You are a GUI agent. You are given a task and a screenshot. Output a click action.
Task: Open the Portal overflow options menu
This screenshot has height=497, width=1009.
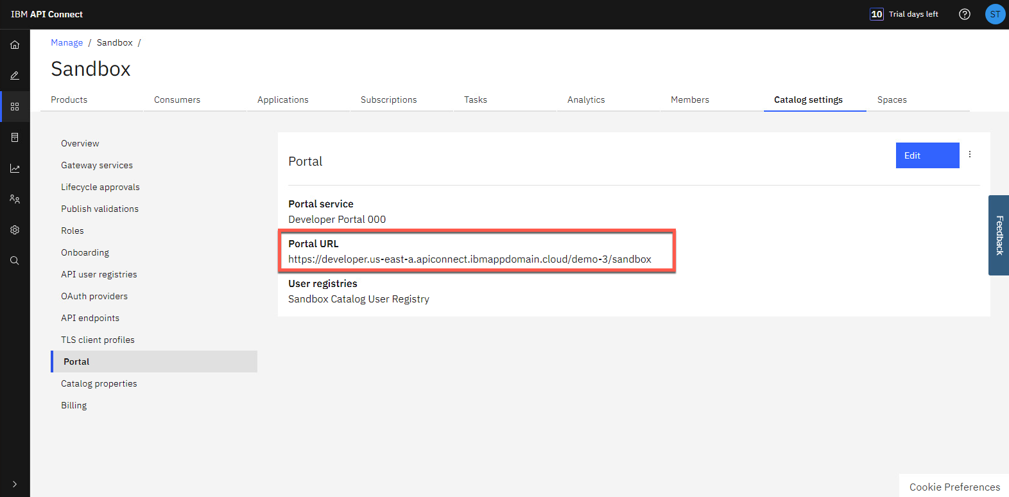coord(969,155)
